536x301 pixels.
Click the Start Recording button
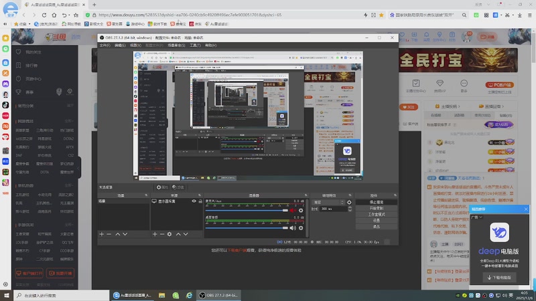point(376,208)
